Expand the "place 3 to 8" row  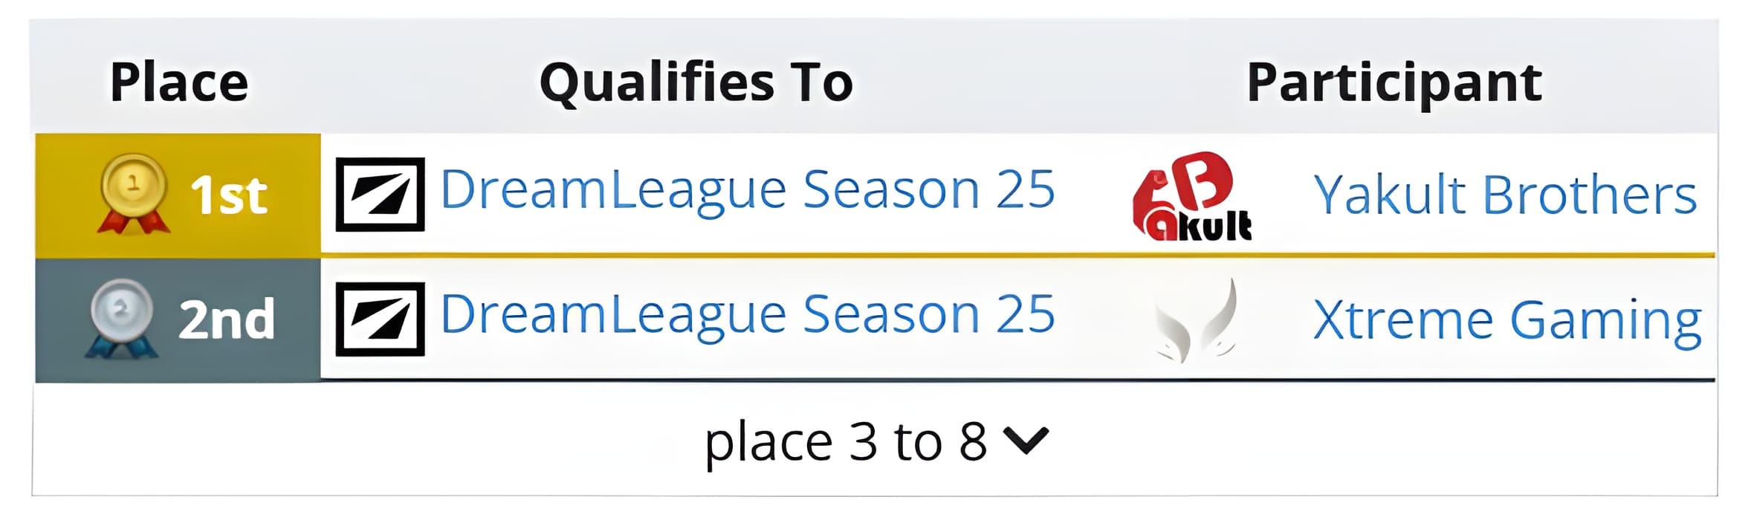tap(845, 442)
